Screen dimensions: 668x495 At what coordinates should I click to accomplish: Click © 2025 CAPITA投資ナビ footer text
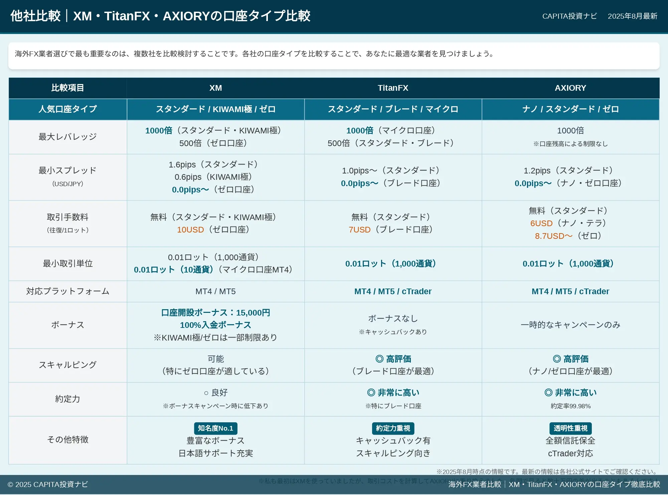point(48,484)
